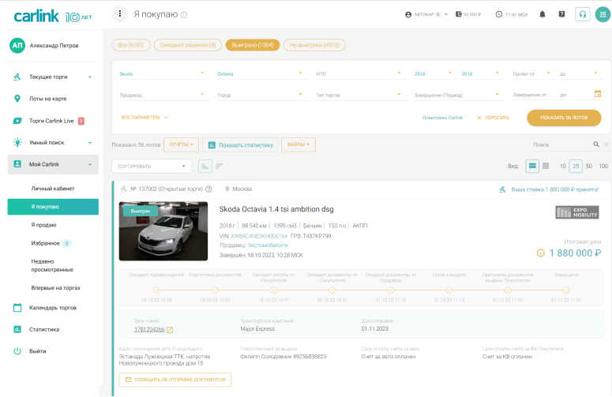Screen dimensions: 612x397
Task: Click the help icon next to lot number
Action: tap(208, 189)
